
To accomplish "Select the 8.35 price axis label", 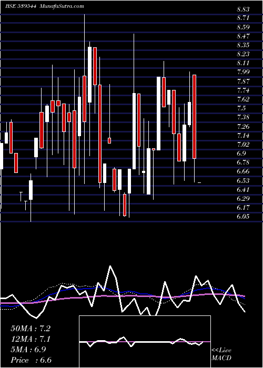I will [243, 45].
